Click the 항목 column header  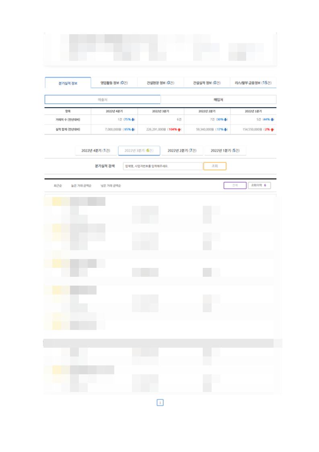click(x=68, y=111)
